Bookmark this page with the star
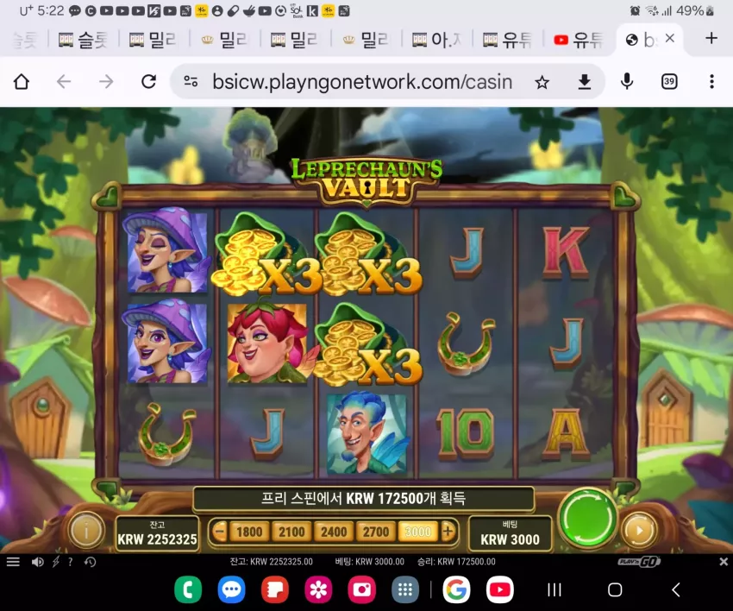The image size is (733, 611). [542, 82]
